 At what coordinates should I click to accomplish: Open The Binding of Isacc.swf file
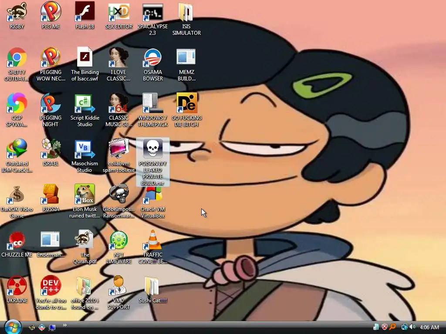85,58
